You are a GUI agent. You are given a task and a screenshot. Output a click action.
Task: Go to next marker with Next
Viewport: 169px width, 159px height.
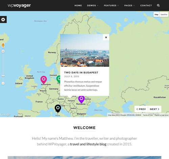[x=154, y=109]
